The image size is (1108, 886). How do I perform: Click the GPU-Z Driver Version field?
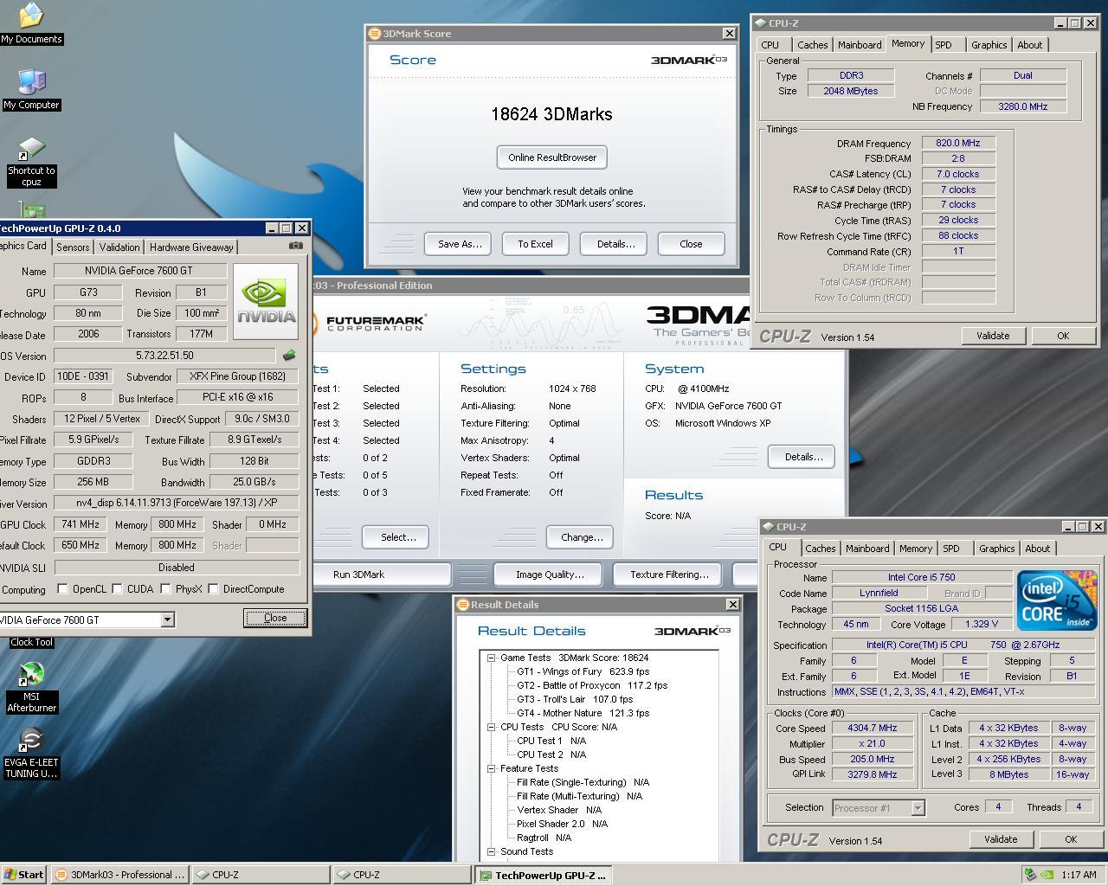(177, 503)
